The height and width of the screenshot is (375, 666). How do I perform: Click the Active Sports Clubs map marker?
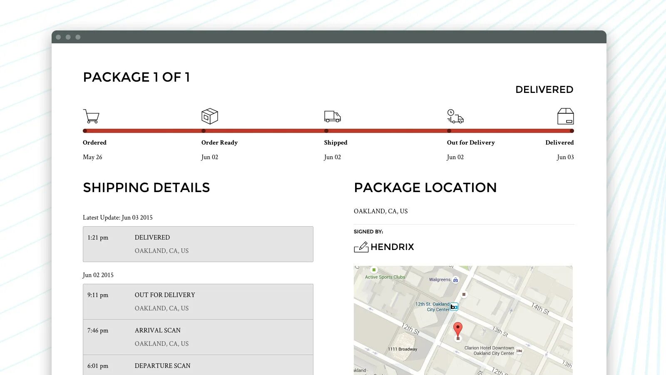pos(374,270)
